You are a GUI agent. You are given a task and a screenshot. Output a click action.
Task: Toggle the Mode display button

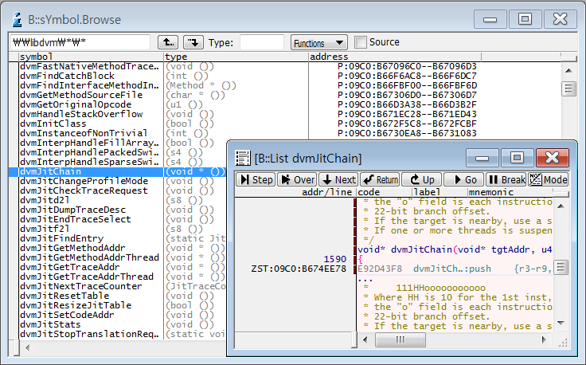[549, 179]
